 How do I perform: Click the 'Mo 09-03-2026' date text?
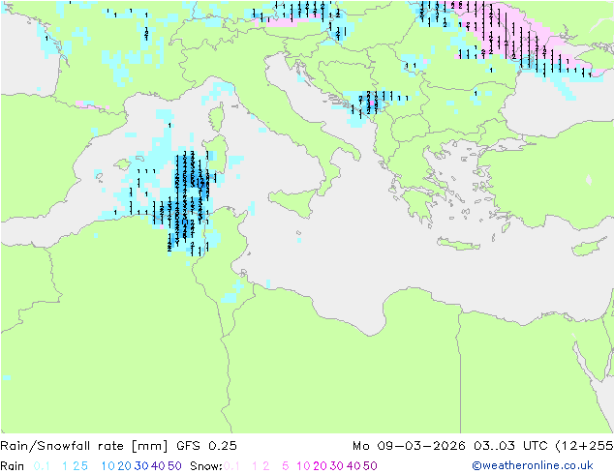click(x=409, y=446)
